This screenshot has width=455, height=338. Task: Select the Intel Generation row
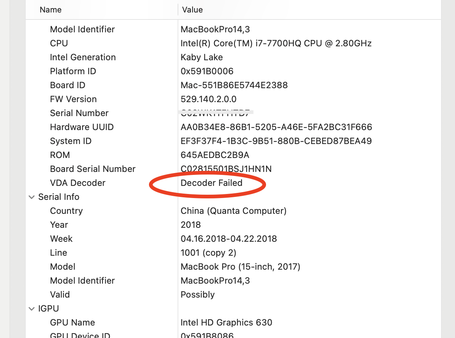[x=83, y=57]
